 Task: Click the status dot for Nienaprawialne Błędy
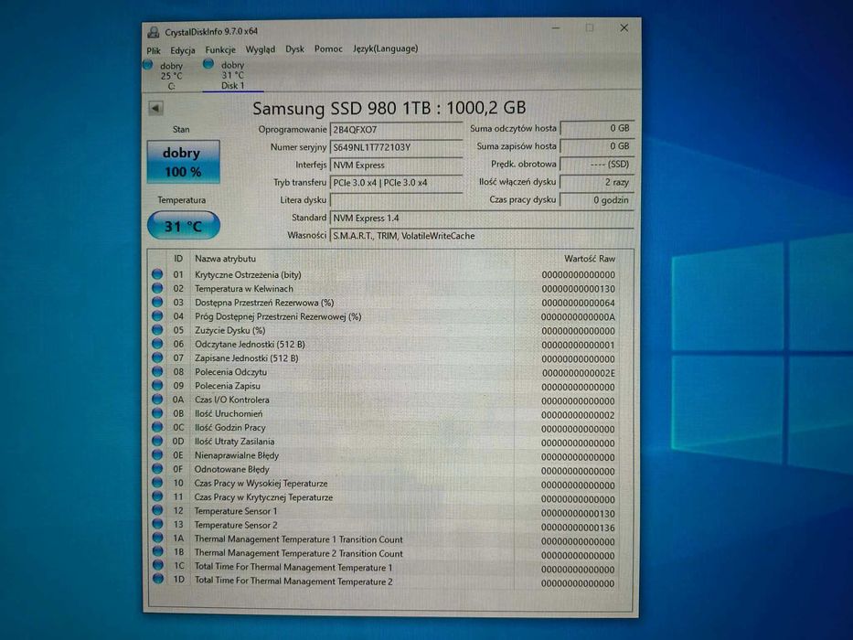pyautogui.click(x=157, y=454)
